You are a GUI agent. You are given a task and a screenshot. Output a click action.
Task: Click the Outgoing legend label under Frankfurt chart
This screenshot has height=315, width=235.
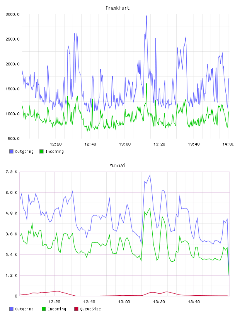click(x=24, y=151)
